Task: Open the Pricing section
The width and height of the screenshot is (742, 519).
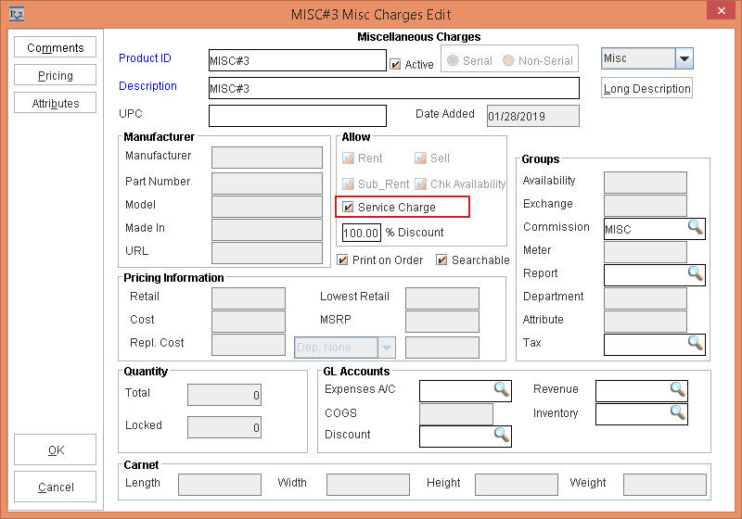Action: tap(56, 76)
